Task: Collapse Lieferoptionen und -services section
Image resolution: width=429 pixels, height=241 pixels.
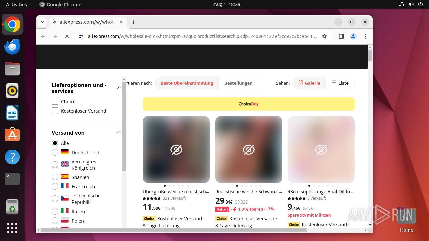Action: point(119,88)
